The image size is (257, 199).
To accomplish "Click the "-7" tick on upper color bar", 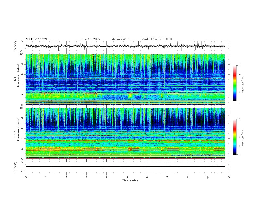I will coord(239,101).
